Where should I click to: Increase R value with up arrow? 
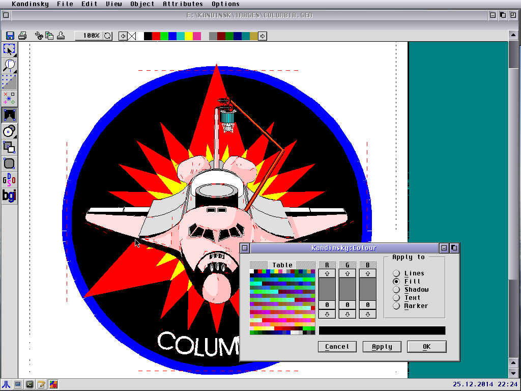pos(327,273)
